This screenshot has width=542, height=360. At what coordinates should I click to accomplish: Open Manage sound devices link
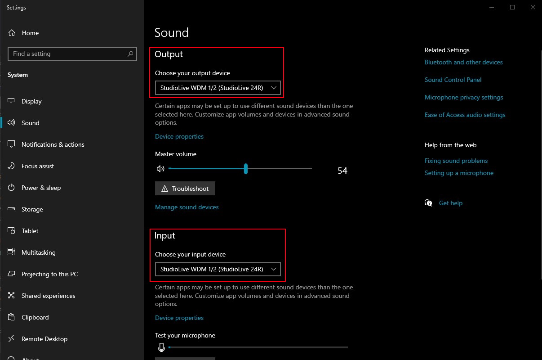coord(187,207)
